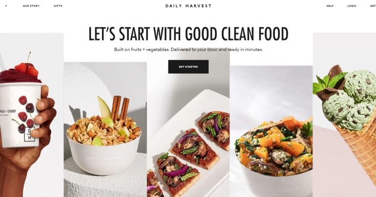Click the cinnamon sticks in the oat bowl
The height and width of the screenshot is (197, 376).
[x=121, y=107]
